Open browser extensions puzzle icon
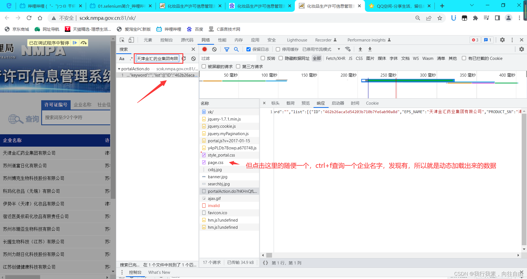The image size is (527, 279). point(475,18)
